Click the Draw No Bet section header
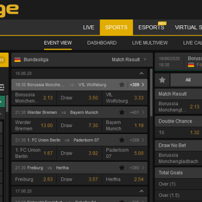Viewport: 202px width, 202px height. point(178,145)
